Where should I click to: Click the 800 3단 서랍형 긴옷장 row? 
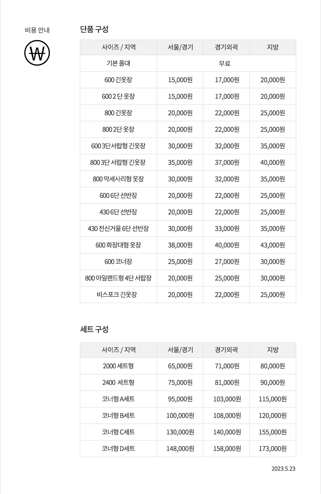tap(188, 163)
